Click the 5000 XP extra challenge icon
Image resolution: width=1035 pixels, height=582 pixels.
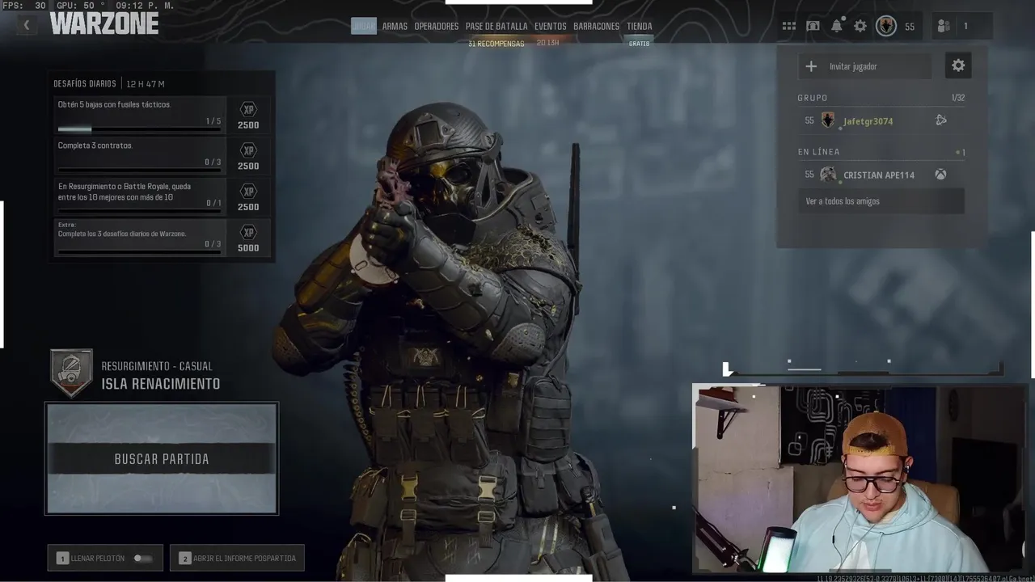pyautogui.click(x=248, y=233)
